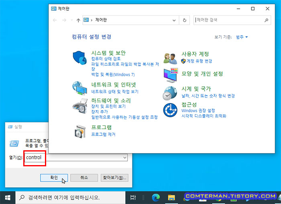Open the Hardware and Sound printer icon
The height and width of the screenshot is (204, 281).
[80, 106]
